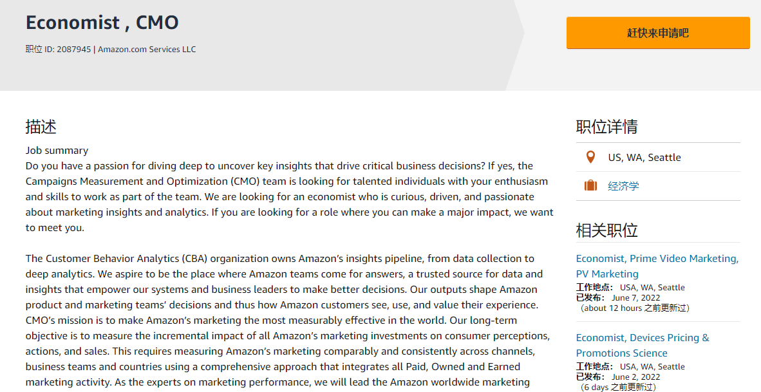
Task: Open the 经济学 category link
Action: click(623, 186)
